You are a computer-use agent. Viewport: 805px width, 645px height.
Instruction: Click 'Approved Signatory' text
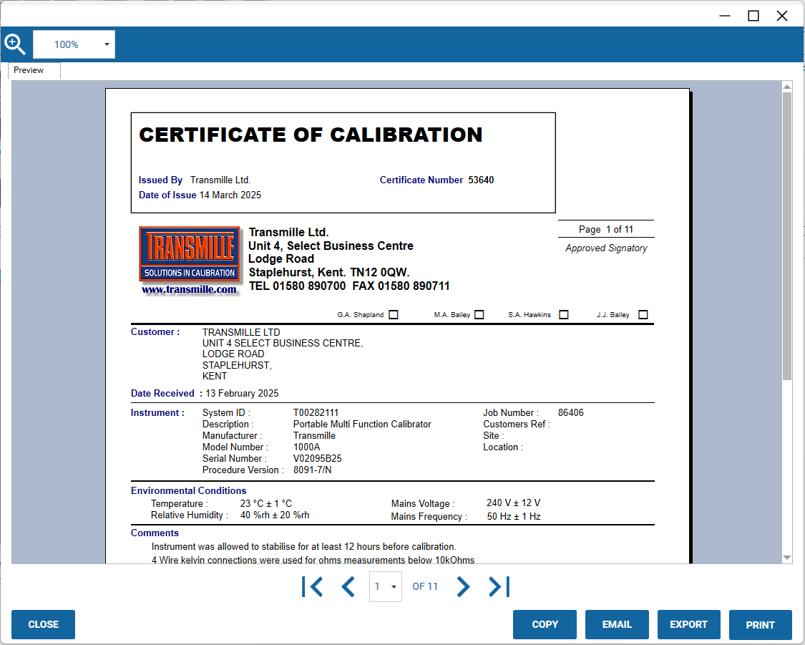(606, 248)
